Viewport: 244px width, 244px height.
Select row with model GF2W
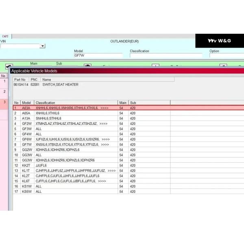point(129,124)
